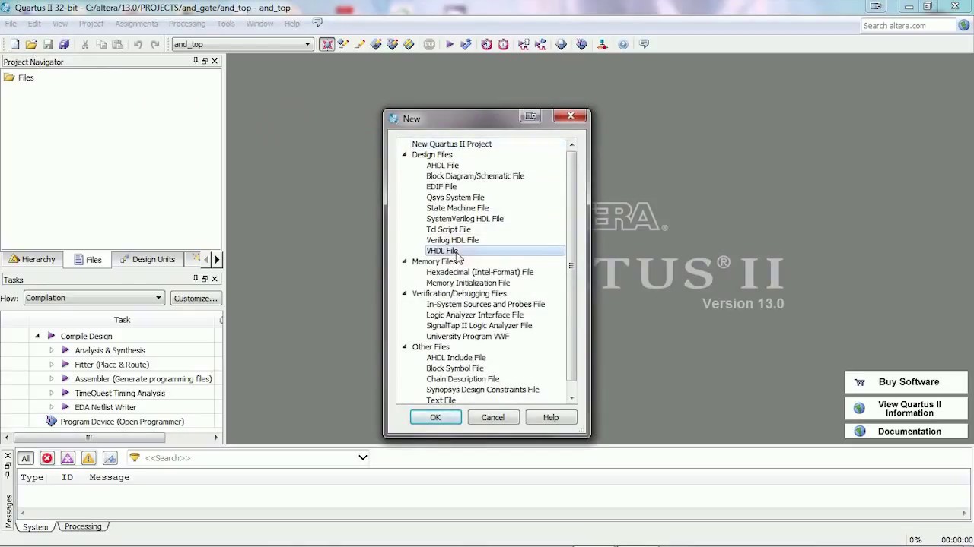Toggle the All messages filter button
The width and height of the screenshot is (974, 547).
(26, 458)
